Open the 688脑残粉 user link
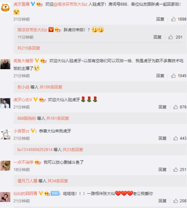This screenshot has height=208, width=187. [27, 118]
